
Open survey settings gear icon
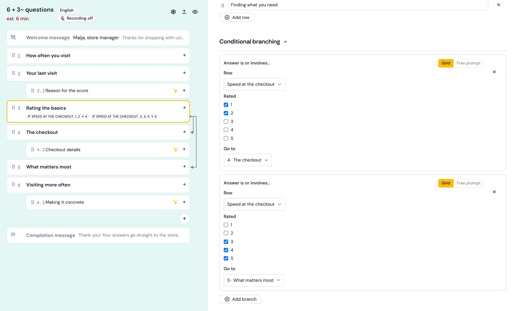pos(173,12)
